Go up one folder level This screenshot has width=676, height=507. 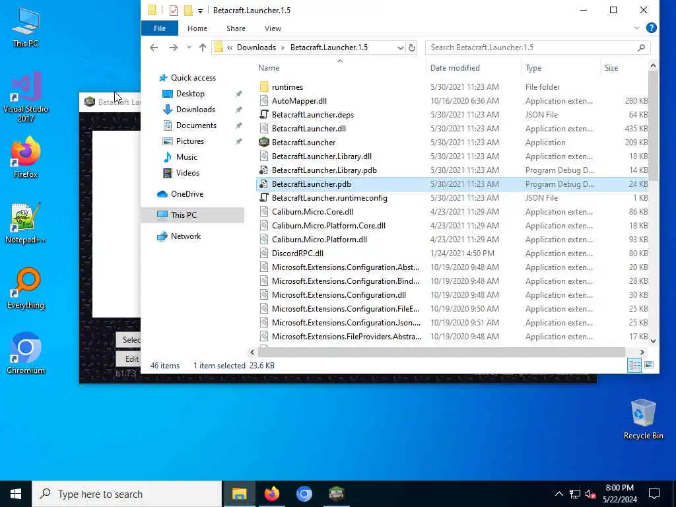(x=202, y=48)
